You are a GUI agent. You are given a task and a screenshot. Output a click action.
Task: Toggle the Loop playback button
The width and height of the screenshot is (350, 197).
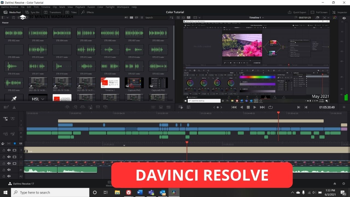coord(270,107)
